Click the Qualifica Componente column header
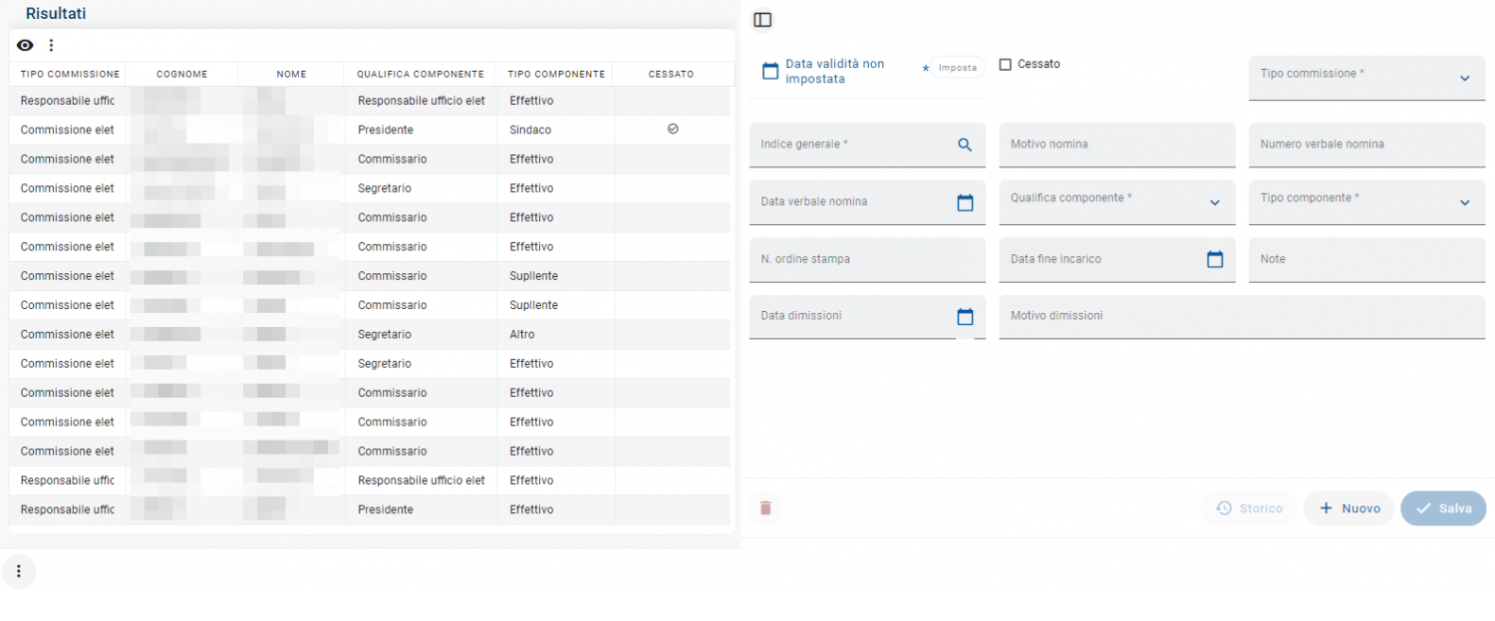The width and height of the screenshot is (1495, 621). click(x=420, y=74)
